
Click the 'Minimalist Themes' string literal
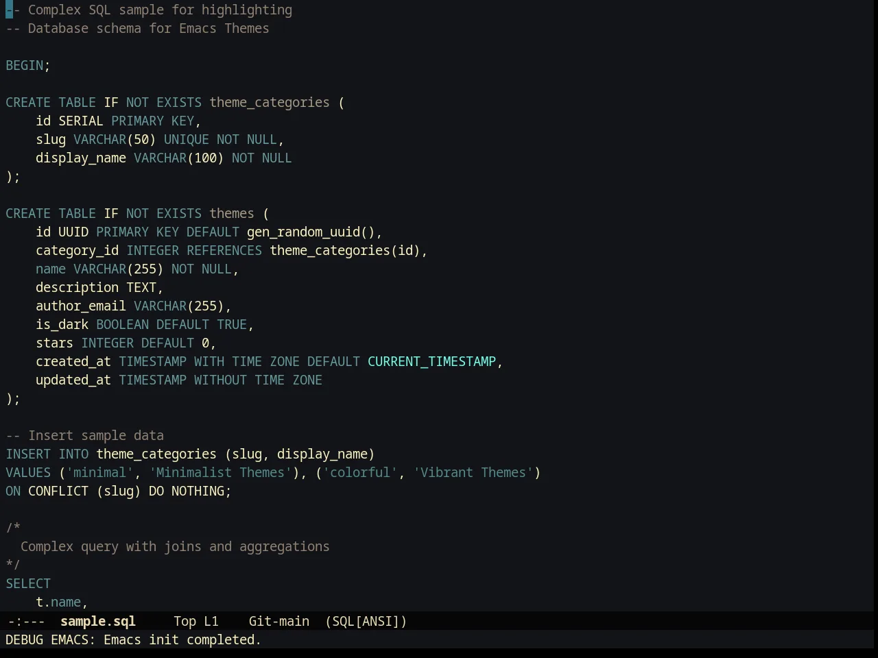tap(220, 472)
